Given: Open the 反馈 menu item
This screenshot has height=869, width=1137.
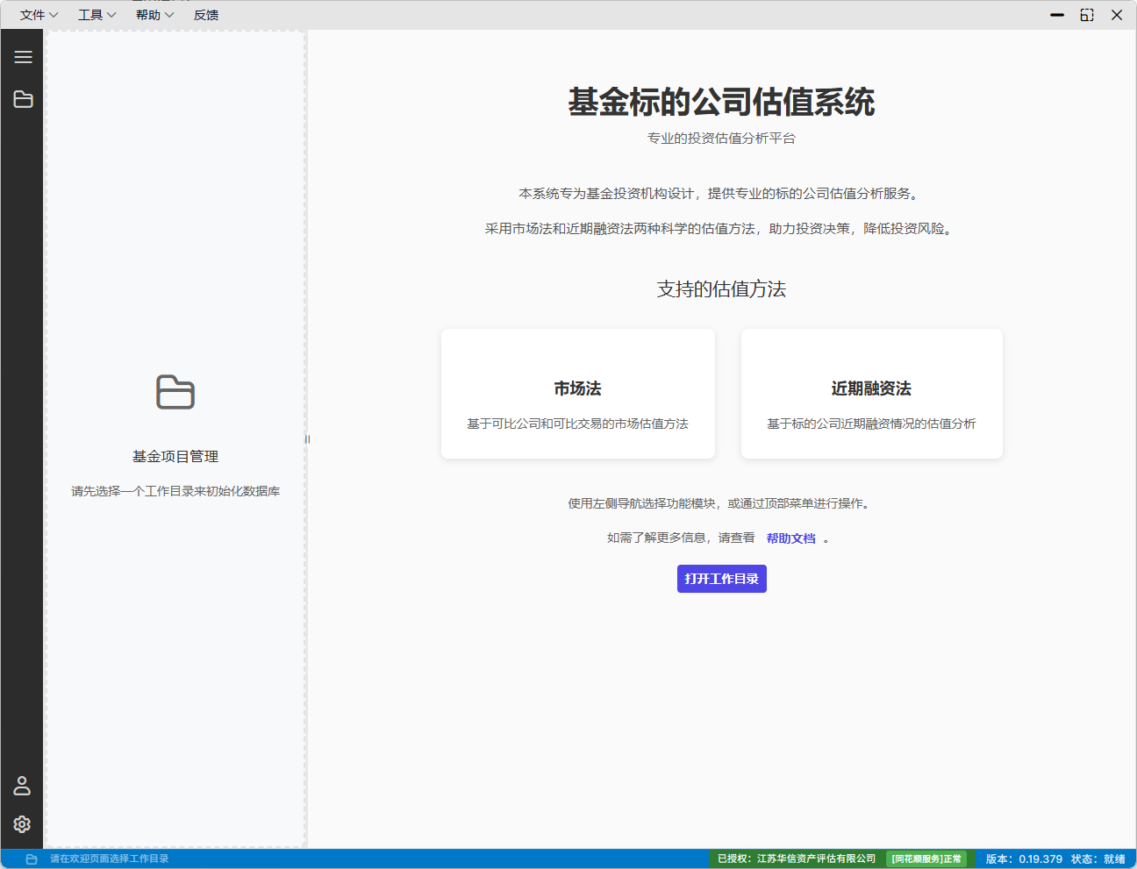Looking at the screenshot, I should point(206,15).
